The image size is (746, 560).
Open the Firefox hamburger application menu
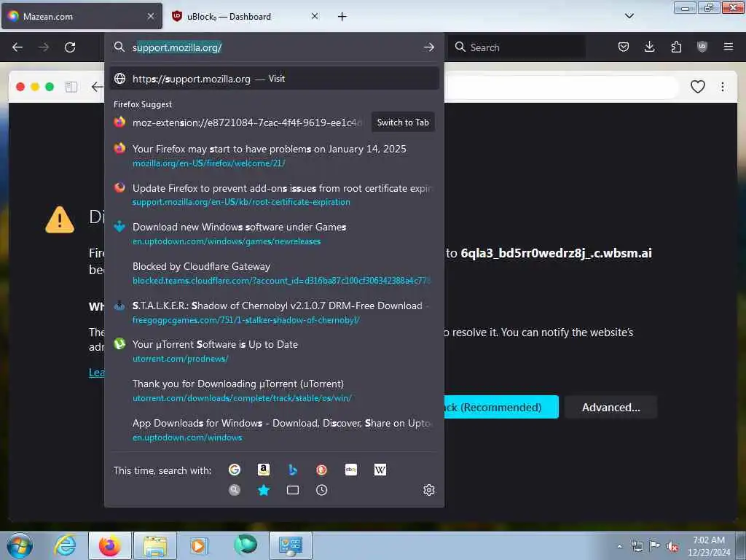[729, 47]
